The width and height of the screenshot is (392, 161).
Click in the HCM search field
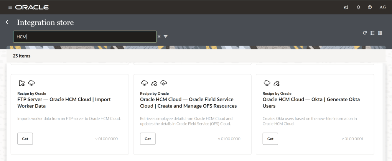click(x=84, y=36)
